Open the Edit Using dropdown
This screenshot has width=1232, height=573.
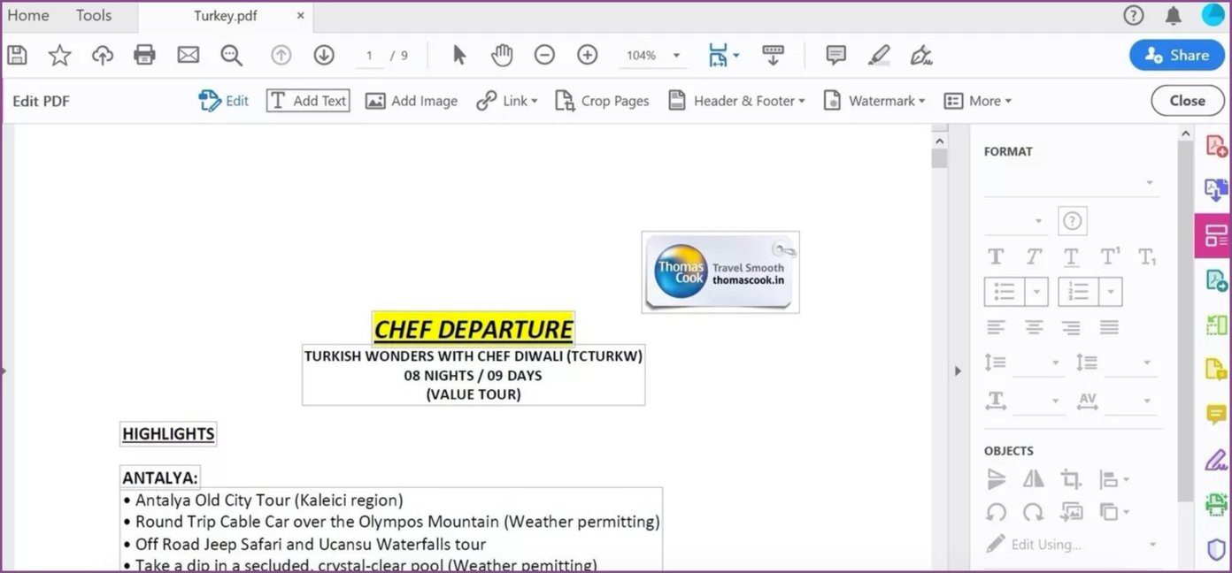point(1071,544)
